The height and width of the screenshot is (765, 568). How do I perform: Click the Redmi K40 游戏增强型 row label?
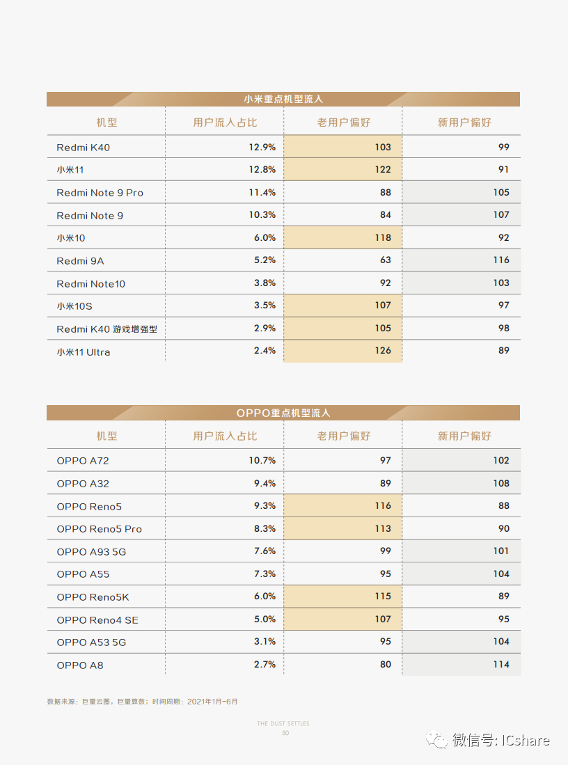coord(107,329)
